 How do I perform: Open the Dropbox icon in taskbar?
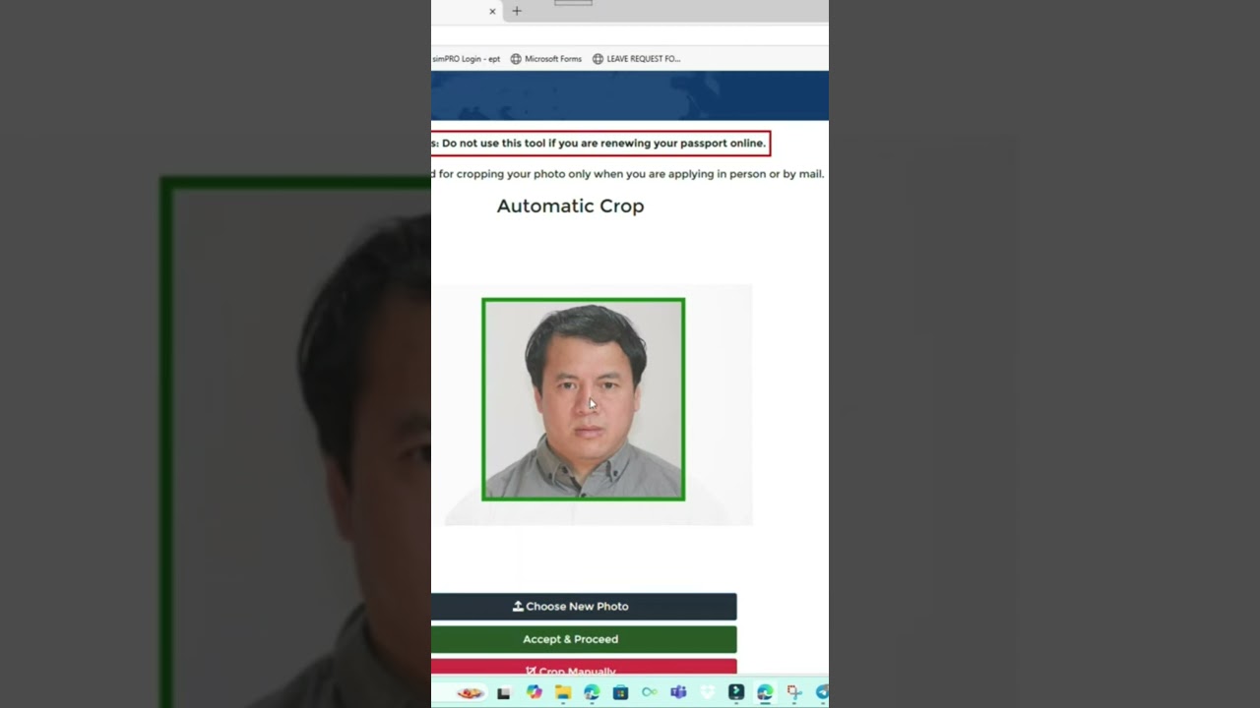tap(708, 692)
